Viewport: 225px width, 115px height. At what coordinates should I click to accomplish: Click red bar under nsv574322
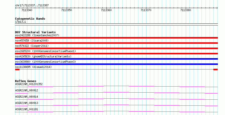(116, 48)
